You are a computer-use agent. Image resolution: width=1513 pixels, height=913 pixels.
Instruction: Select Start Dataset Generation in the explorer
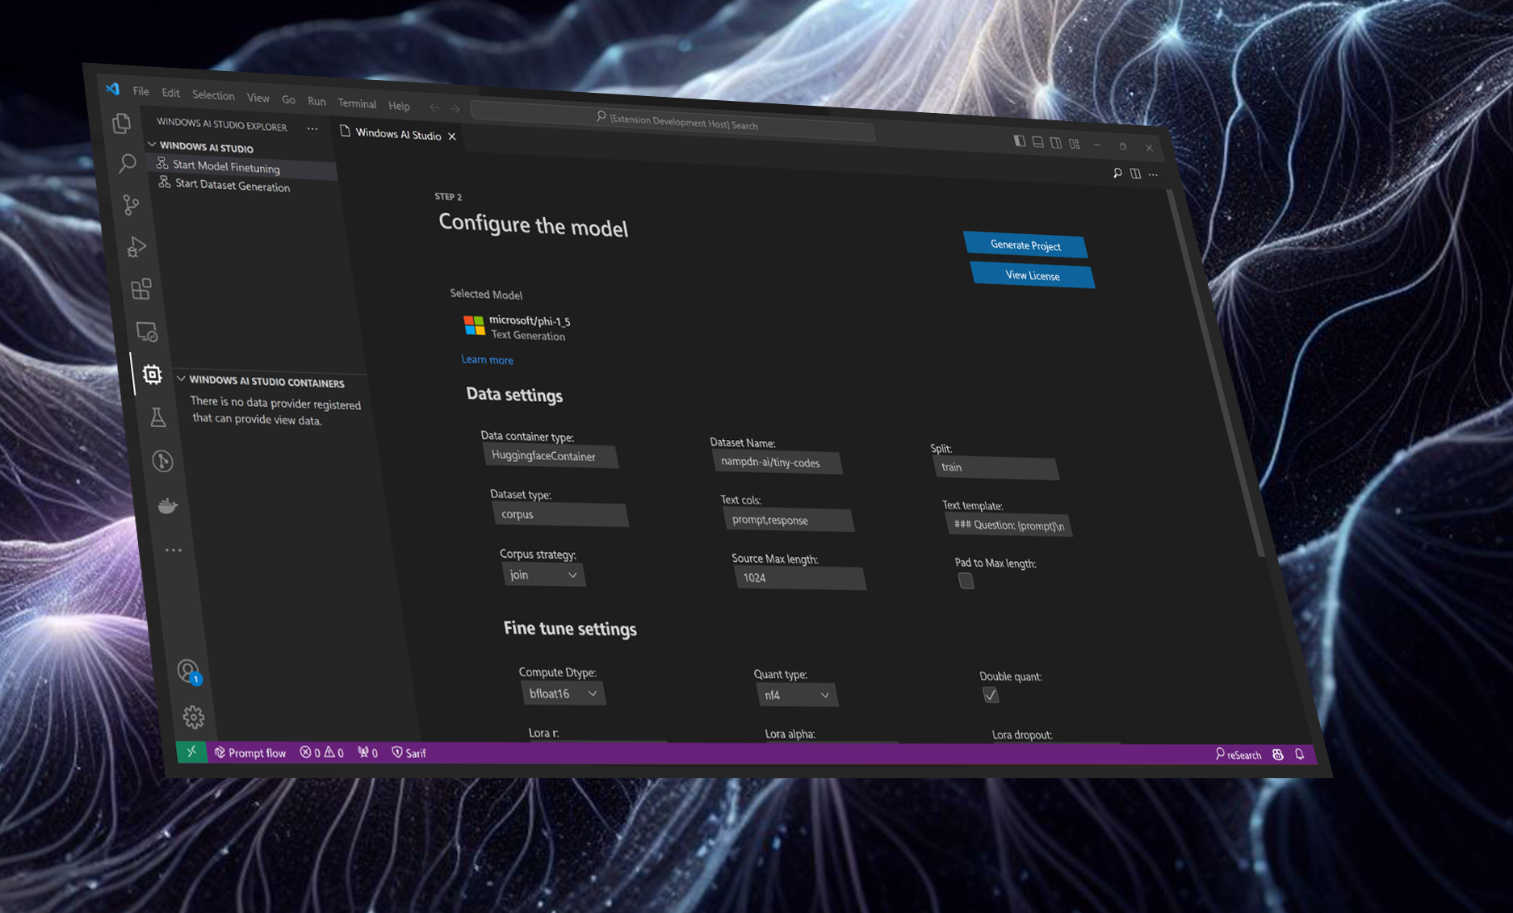pyautogui.click(x=232, y=186)
